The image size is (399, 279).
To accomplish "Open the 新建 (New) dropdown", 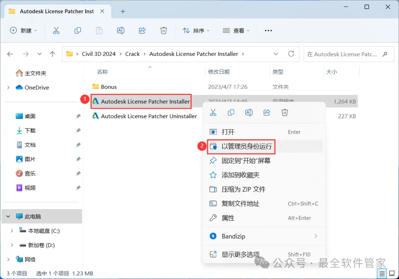I will click(x=23, y=31).
